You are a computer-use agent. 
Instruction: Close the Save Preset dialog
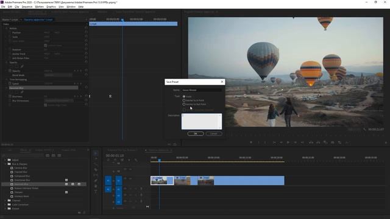tap(222, 82)
